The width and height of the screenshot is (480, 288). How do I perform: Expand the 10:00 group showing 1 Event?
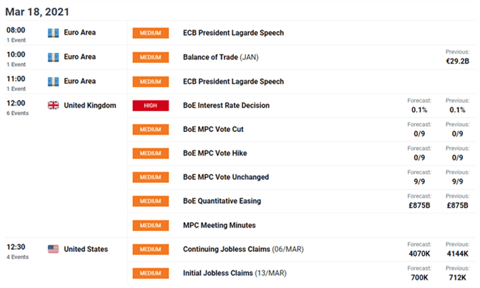tap(16, 59)
